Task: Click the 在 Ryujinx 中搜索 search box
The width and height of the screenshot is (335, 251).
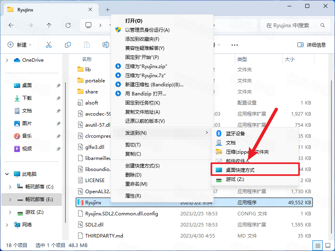Action: (295, 25)
